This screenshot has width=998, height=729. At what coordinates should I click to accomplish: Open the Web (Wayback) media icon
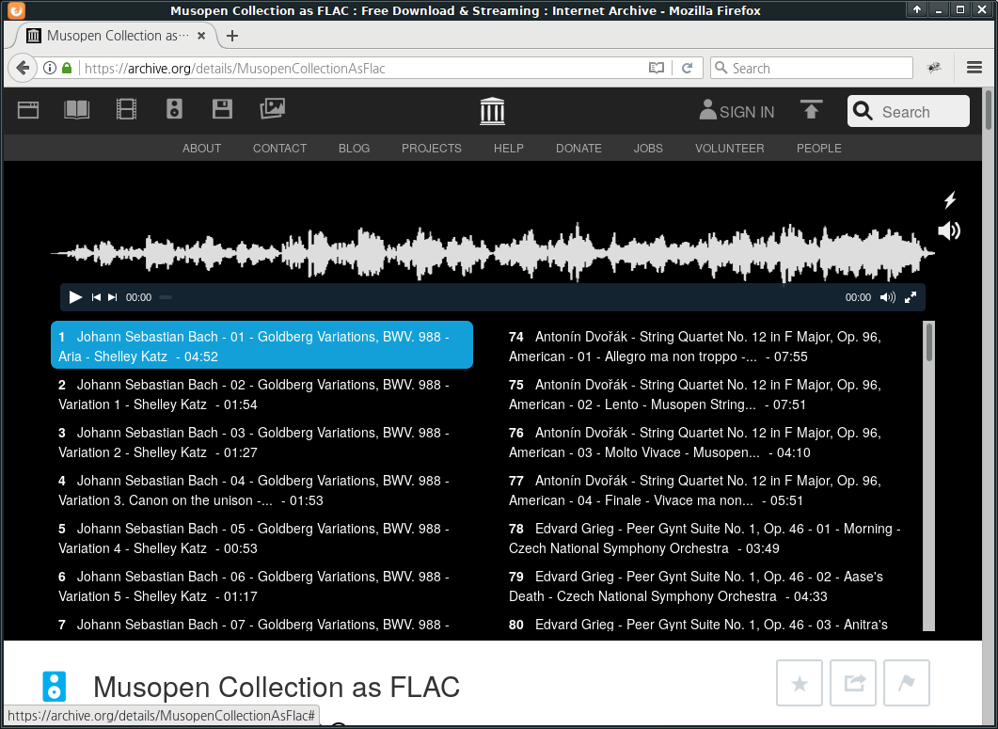pos(28,110)
